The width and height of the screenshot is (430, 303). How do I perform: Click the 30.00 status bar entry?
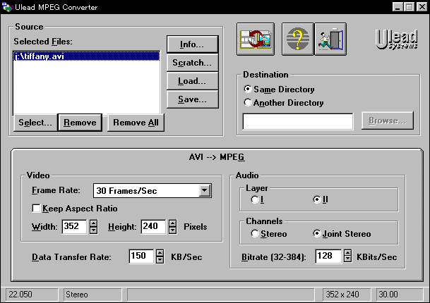400,295
